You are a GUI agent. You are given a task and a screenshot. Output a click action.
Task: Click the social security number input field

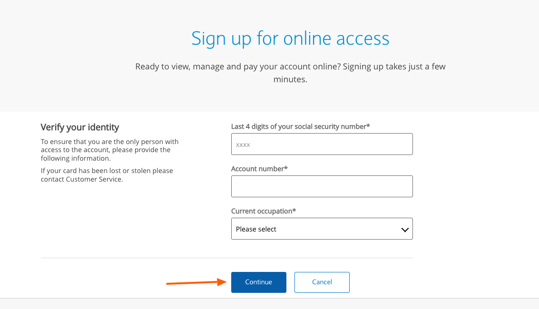point(322,144)
